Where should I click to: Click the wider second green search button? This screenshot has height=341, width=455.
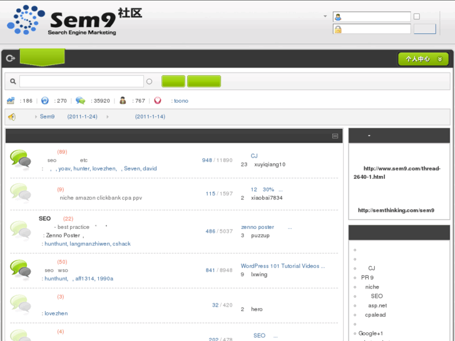point(203,81)
